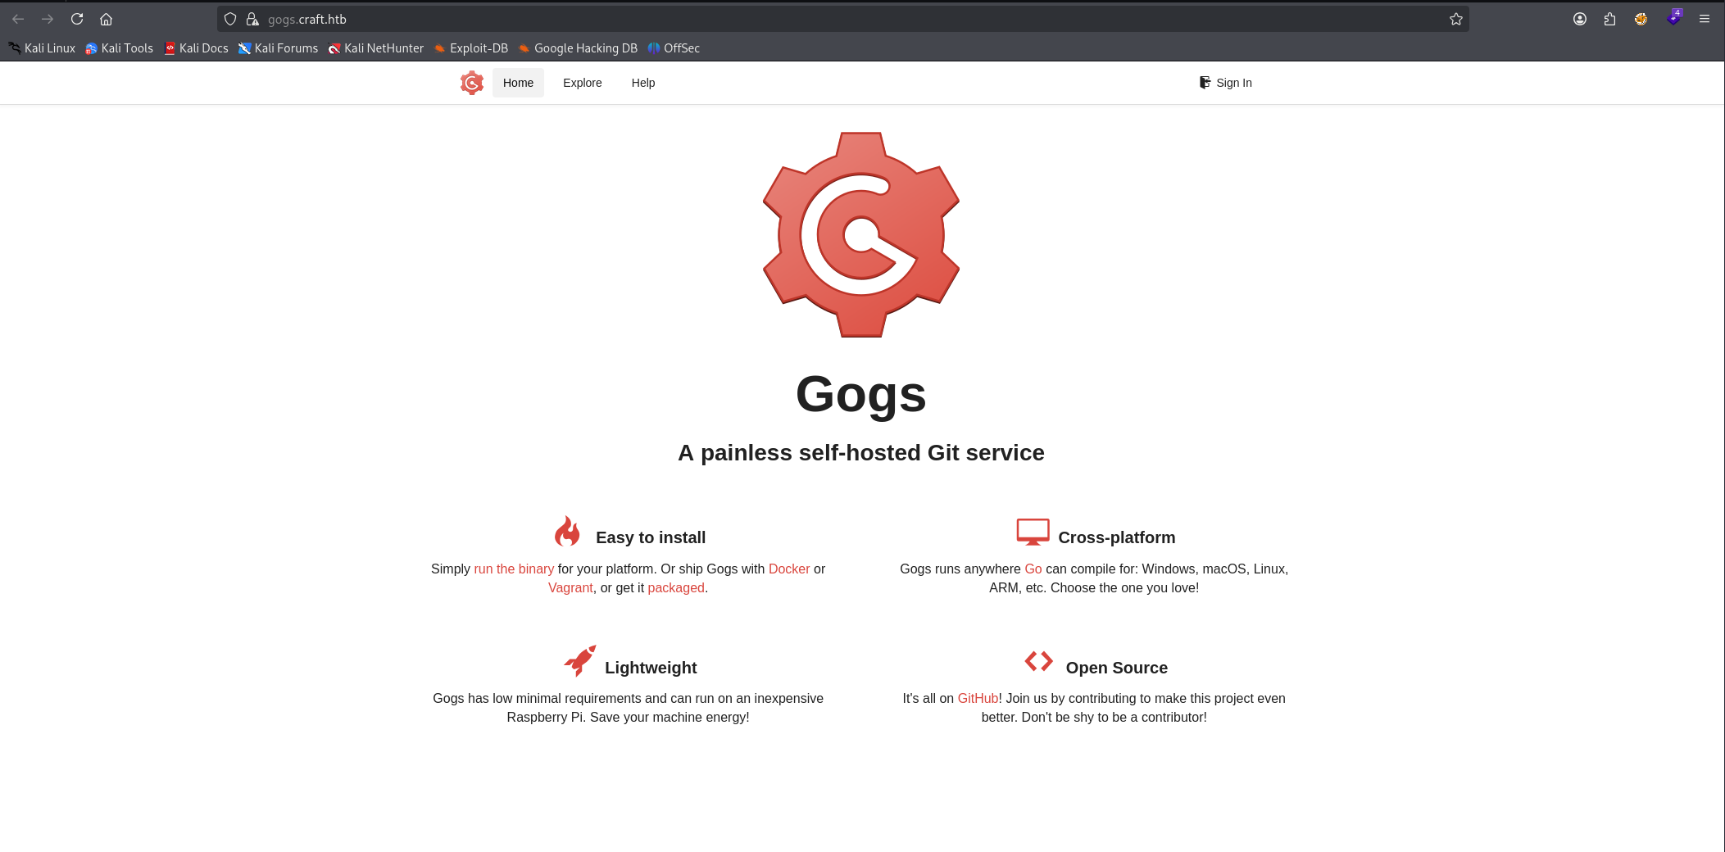1725x852 pixels.
Task: Click the 'Open Source' heading
Action: click(1117, 668)
